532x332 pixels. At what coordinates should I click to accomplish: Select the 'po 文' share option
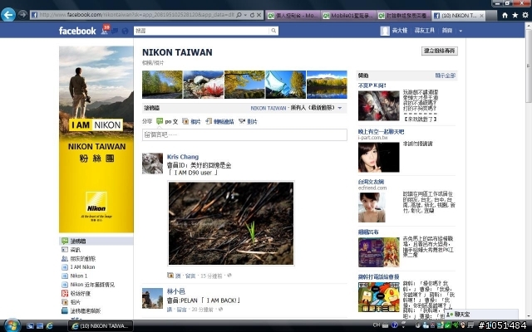coord(167,121)
